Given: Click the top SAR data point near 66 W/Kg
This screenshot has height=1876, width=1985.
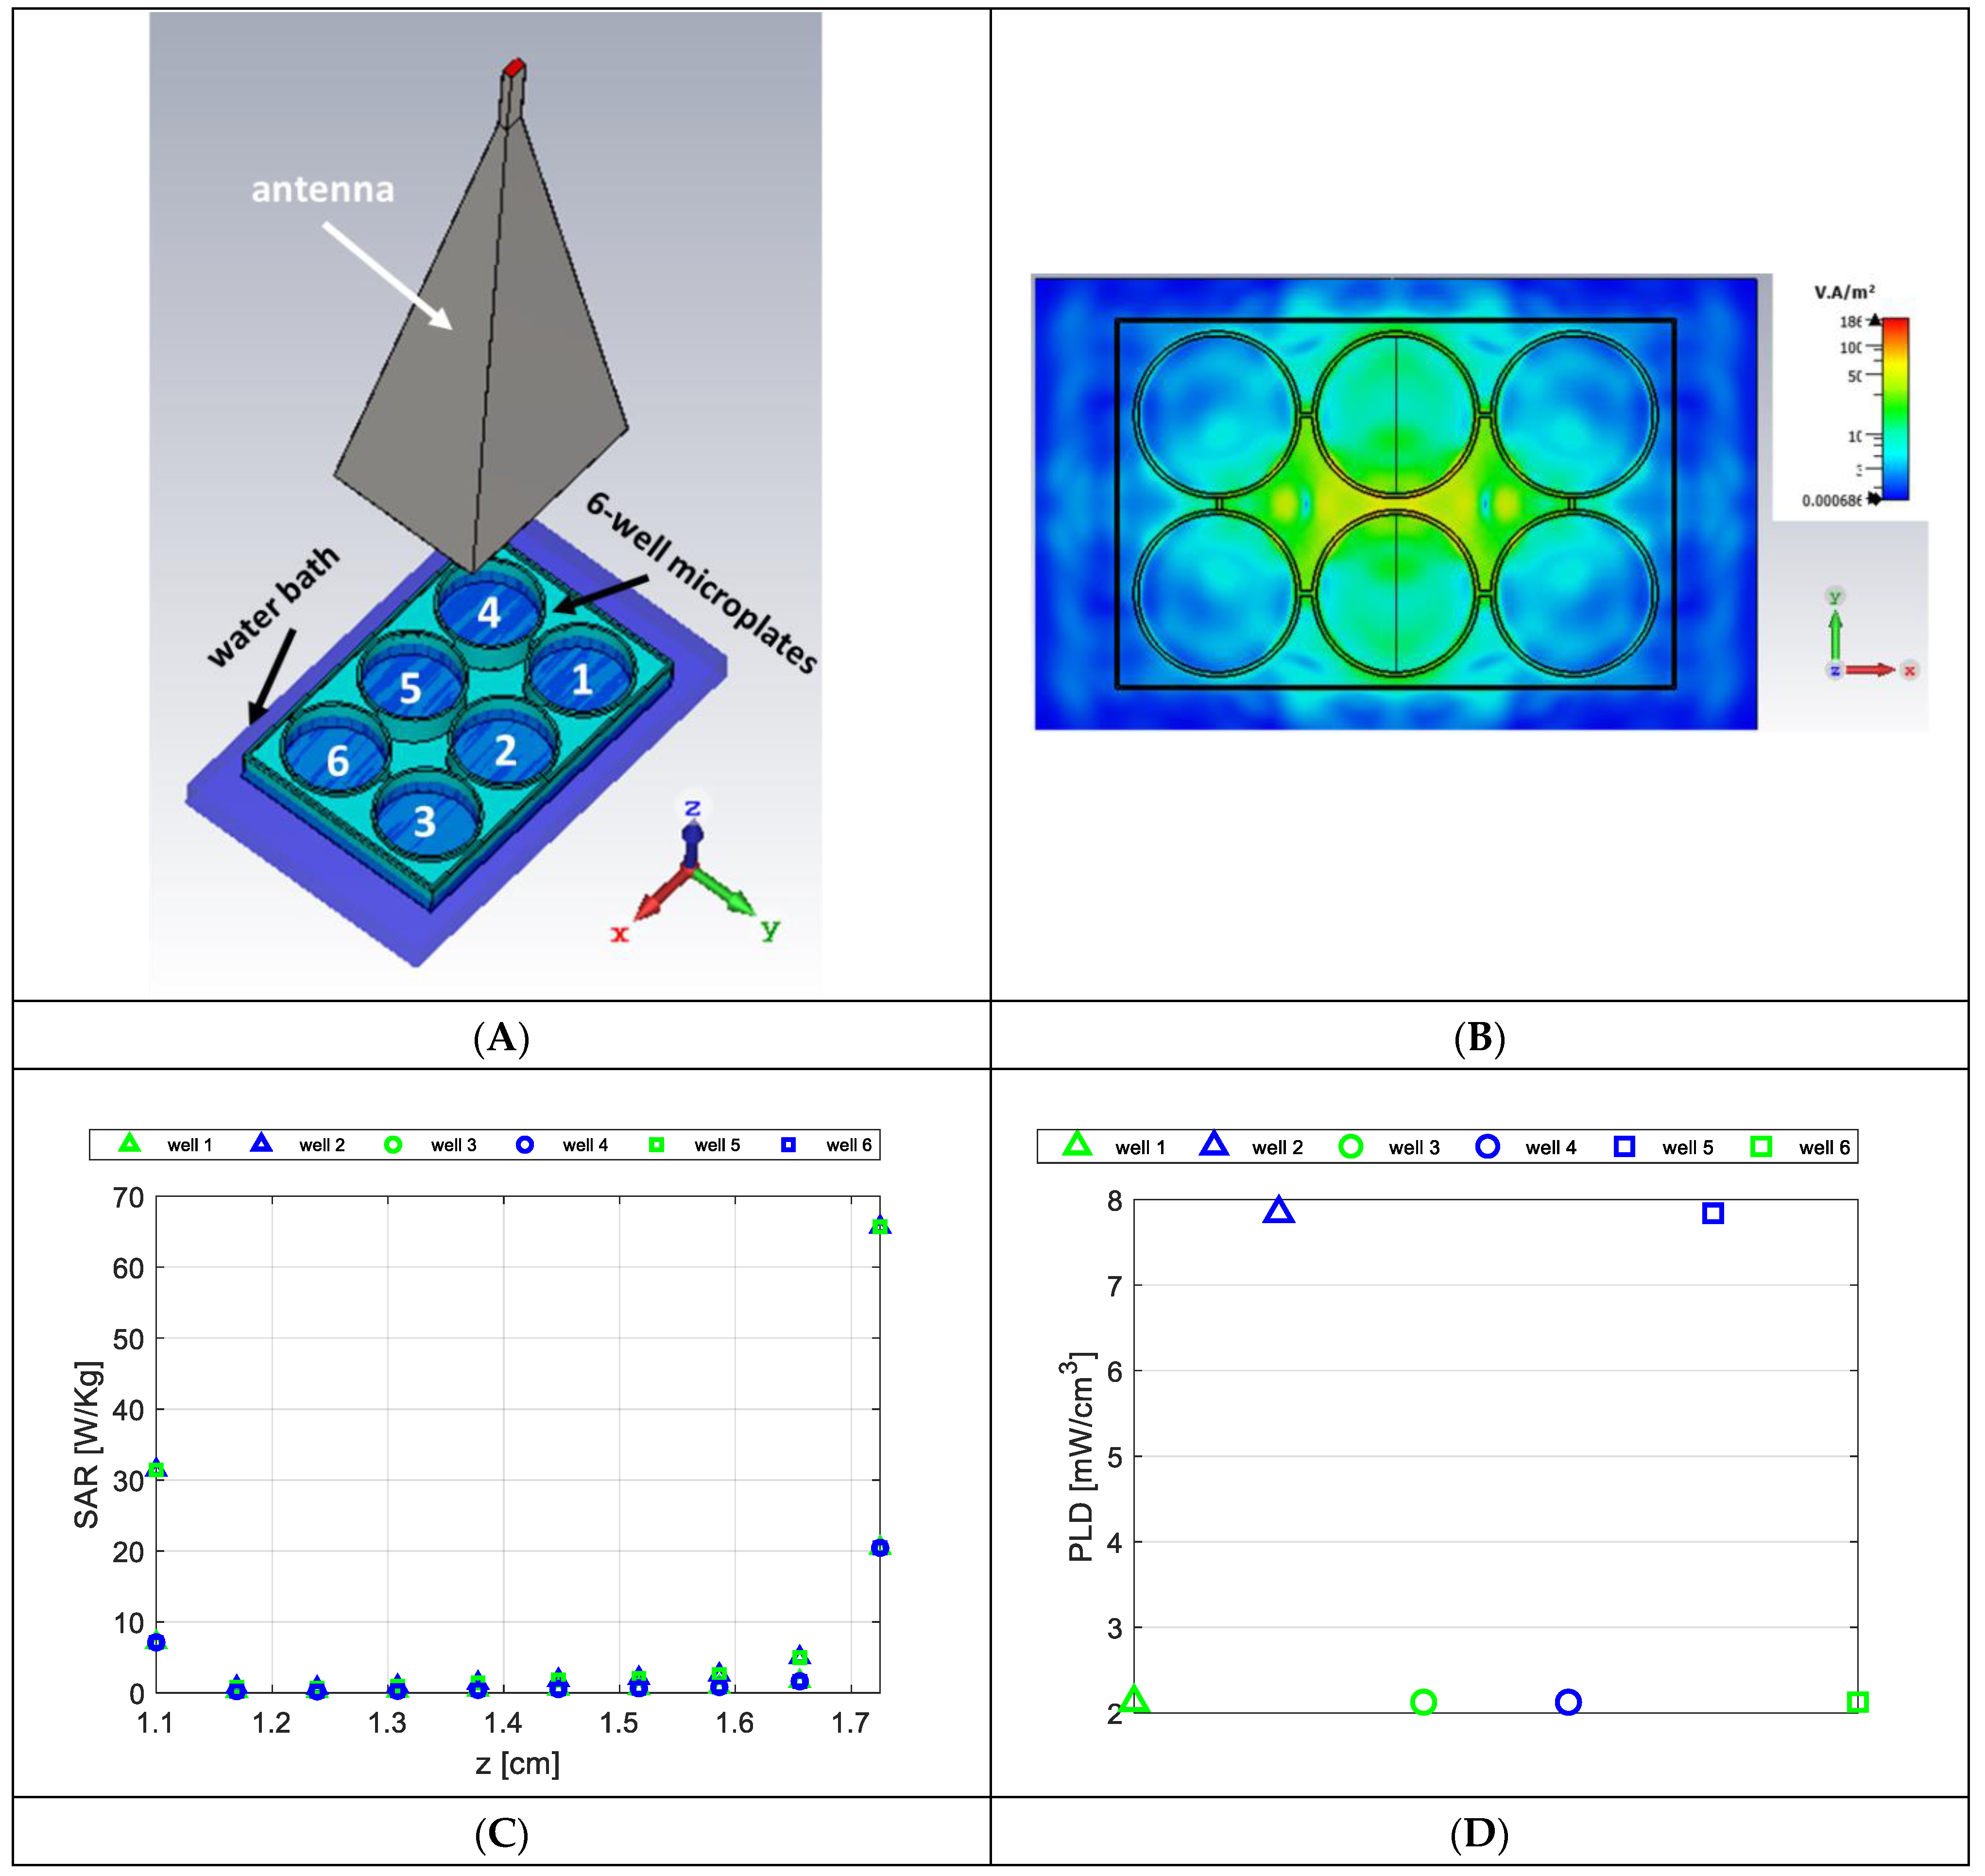Looking at the screenshot, I should [879, 1227].
